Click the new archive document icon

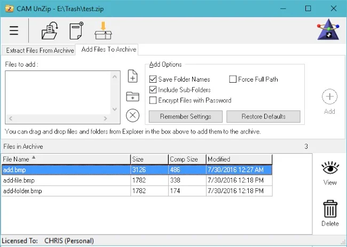point(76,31)
